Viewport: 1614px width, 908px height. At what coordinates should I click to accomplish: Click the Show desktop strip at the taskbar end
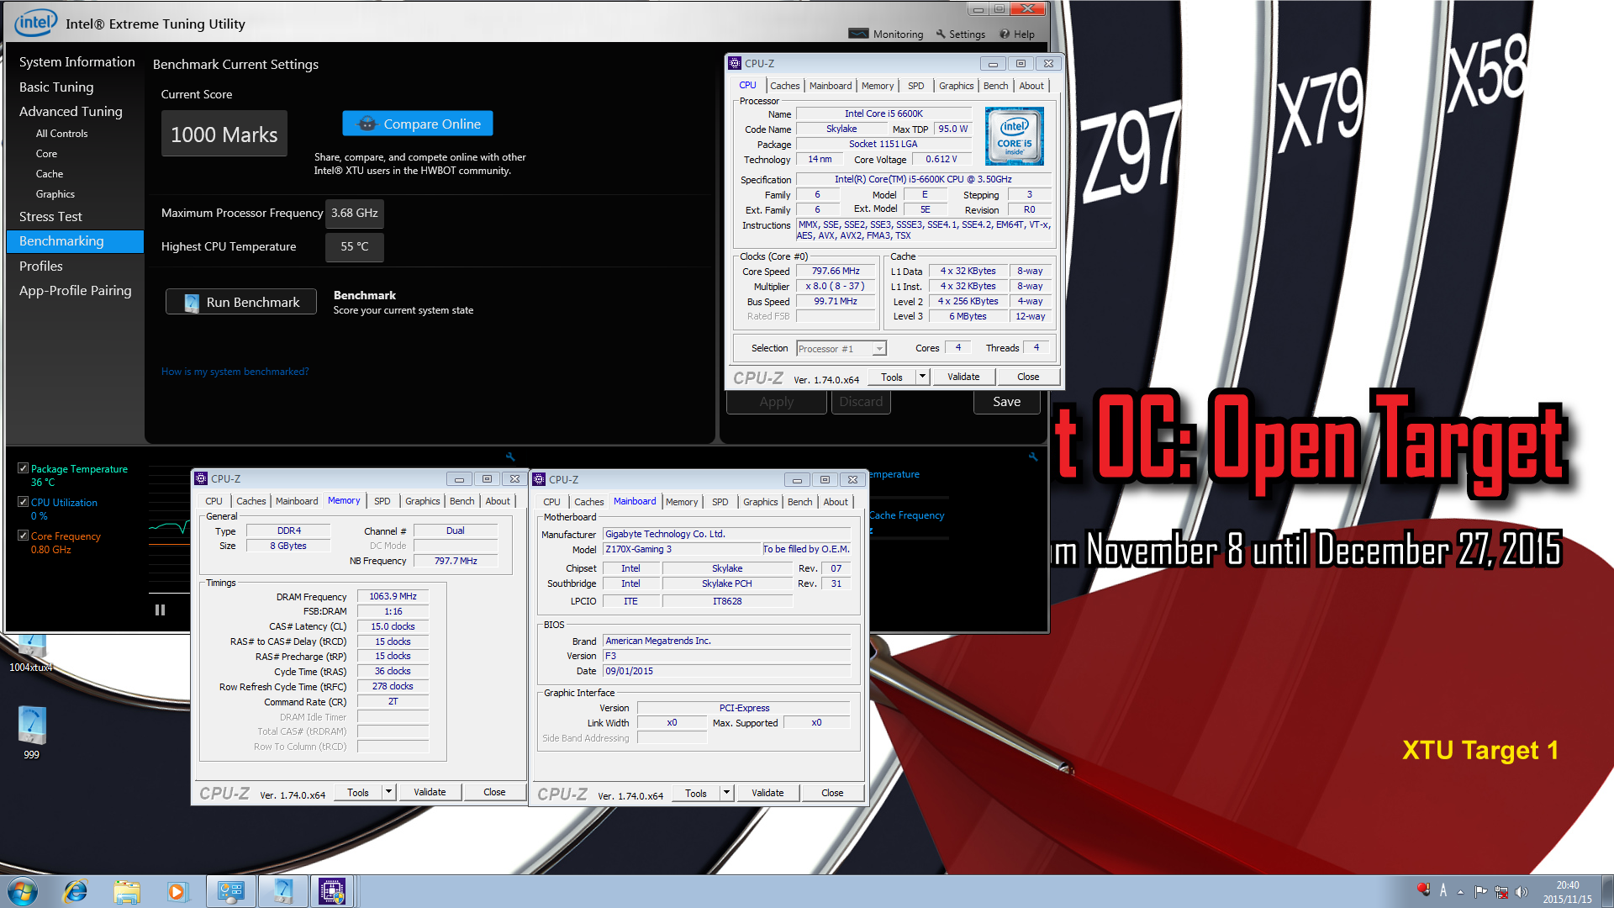1607,891
